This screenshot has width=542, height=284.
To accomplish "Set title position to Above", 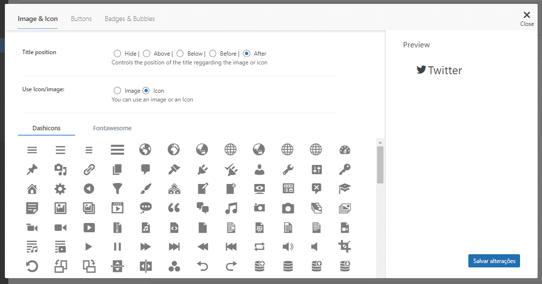I will coord(146,54).
